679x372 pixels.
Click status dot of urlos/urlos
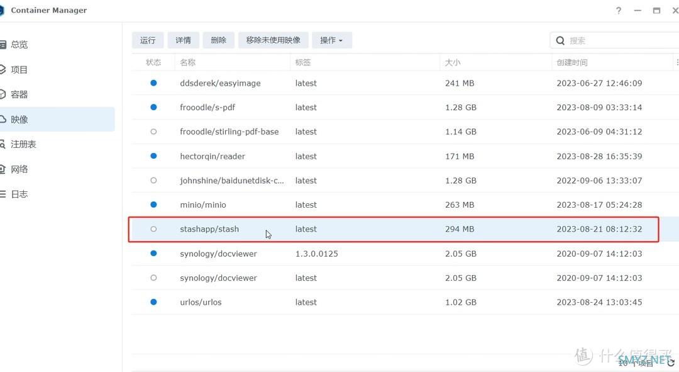click(153, 302)
